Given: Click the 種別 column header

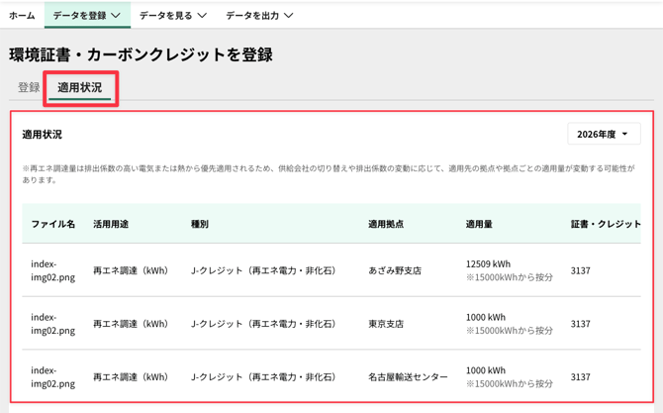Looking at the screenshot, I should tap(200, 224).
